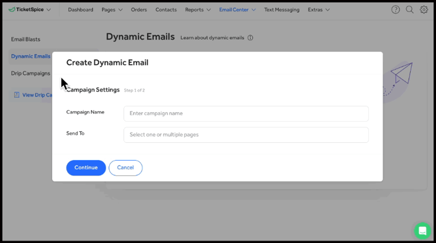
Task: Click the info icon beside Learn about dynamic emails
Action: click(x=250, y=38)
